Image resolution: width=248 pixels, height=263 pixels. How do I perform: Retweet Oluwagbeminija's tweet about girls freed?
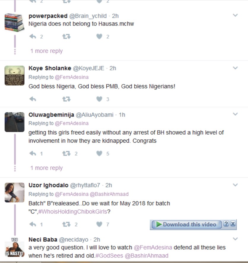(66, 154)
